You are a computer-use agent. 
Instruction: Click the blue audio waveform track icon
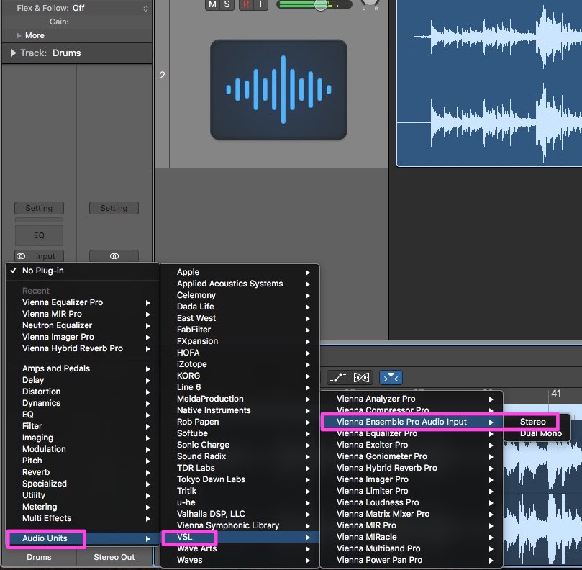click(x=278, y=89)
